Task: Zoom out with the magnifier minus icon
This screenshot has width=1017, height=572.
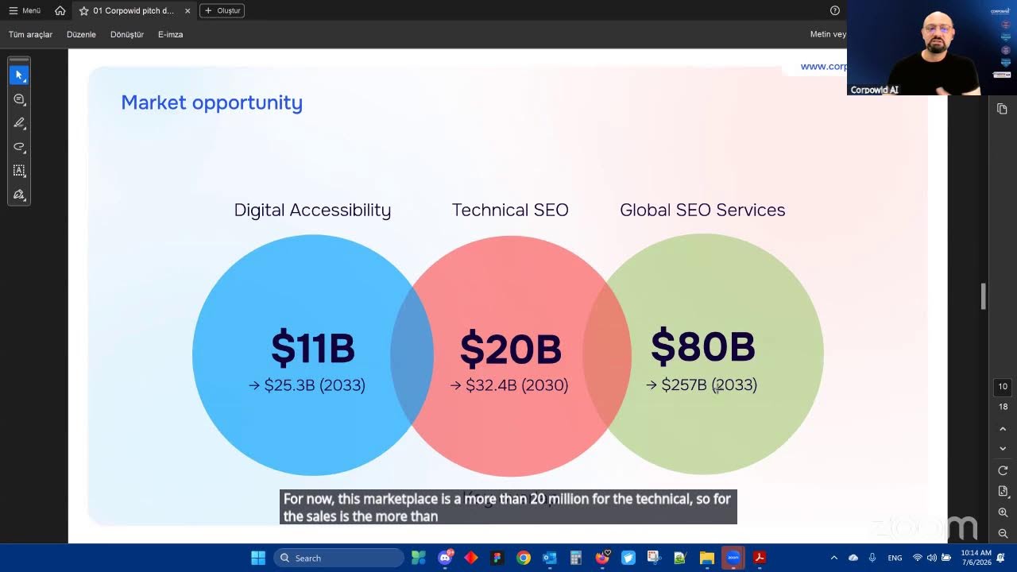Action: point(1003,534)
